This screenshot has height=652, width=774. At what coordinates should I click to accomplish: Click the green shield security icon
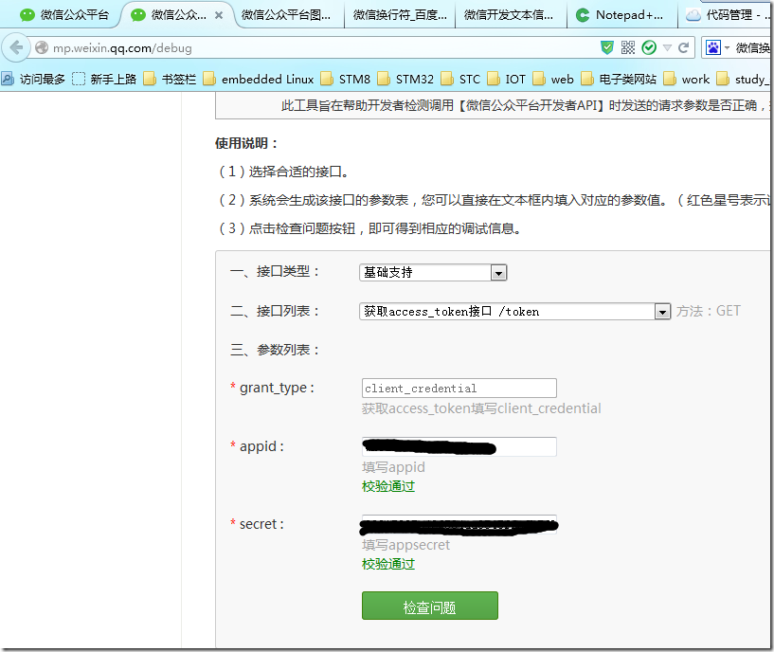pos(606,47)
